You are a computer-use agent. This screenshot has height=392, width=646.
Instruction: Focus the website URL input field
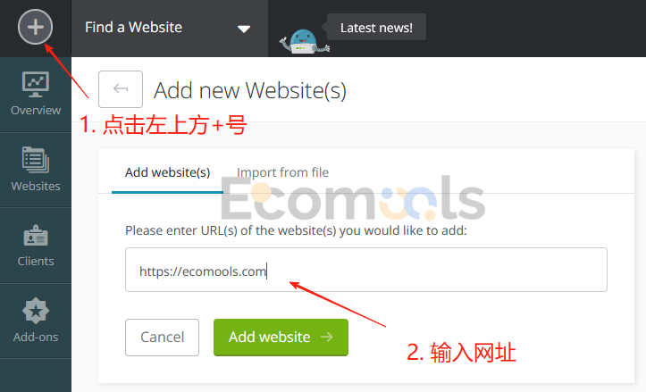tap(365, 270)
